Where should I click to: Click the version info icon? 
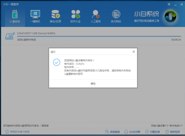click(6, 132)
